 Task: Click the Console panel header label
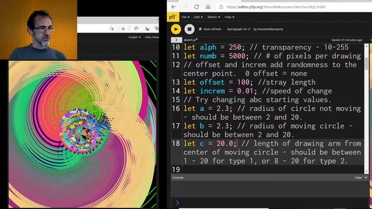click(x=178, y=178)
